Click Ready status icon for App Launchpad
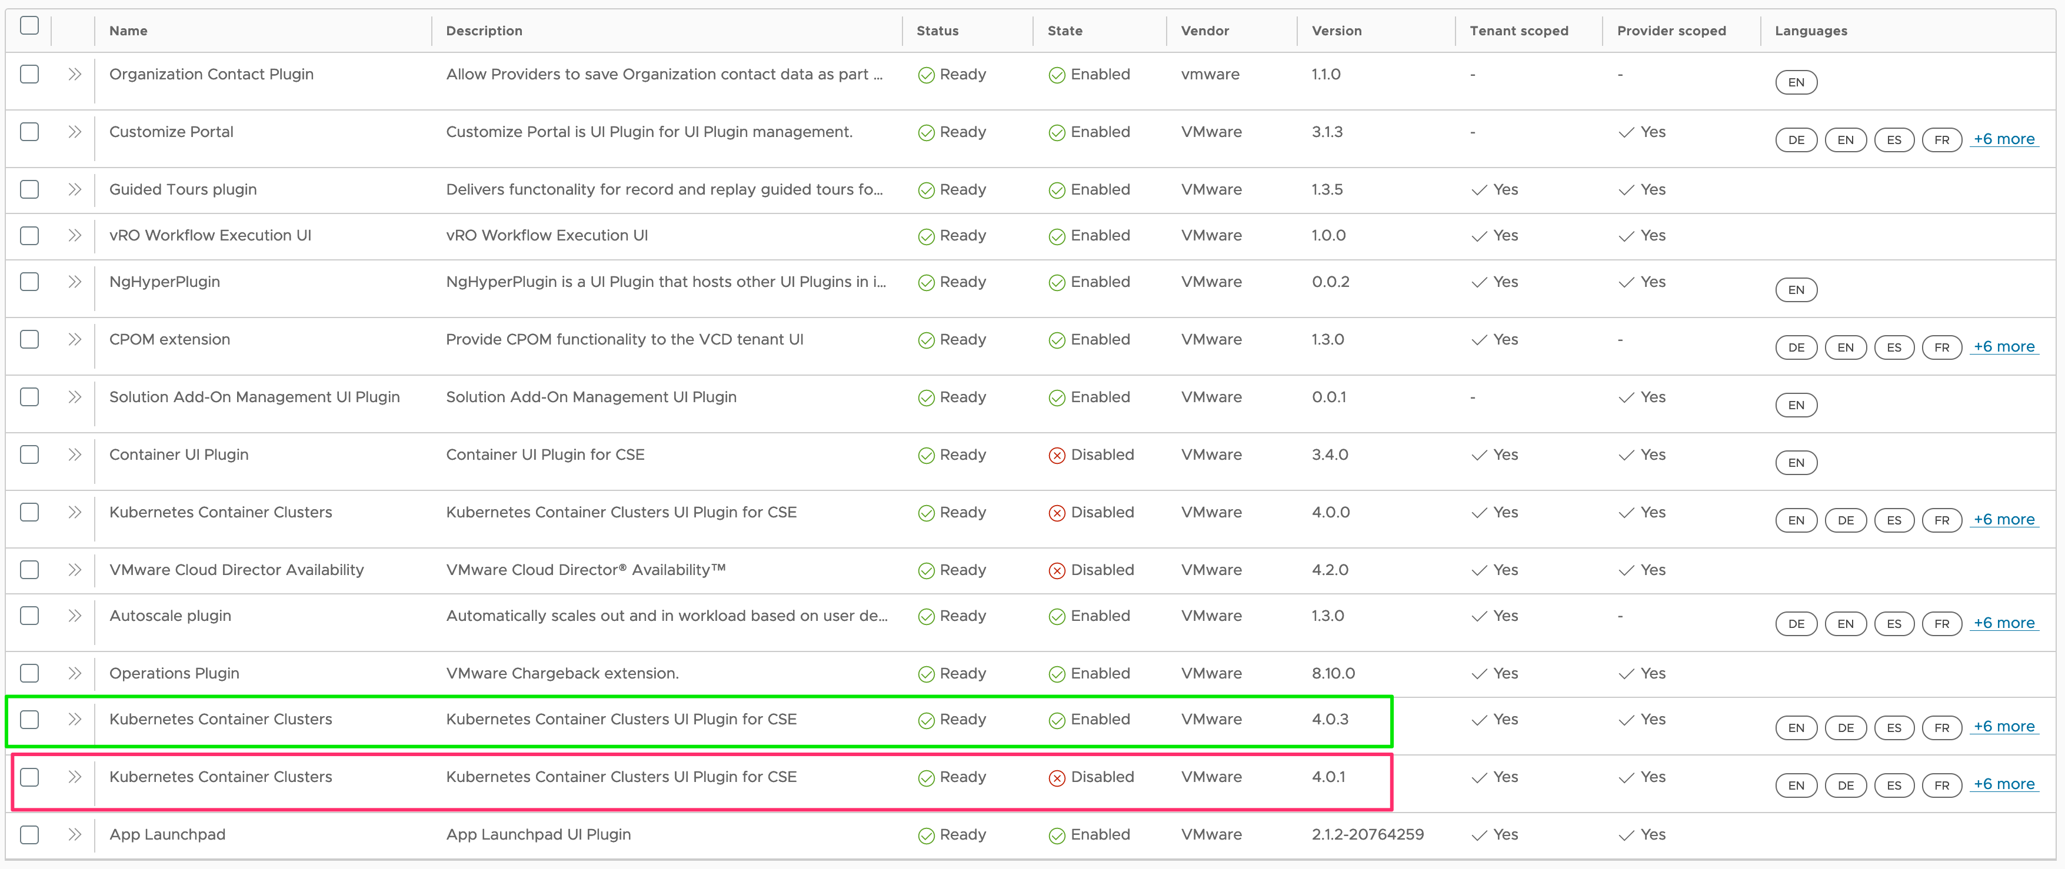Viewport: 2065px width, 869px height. coord(926,836)
